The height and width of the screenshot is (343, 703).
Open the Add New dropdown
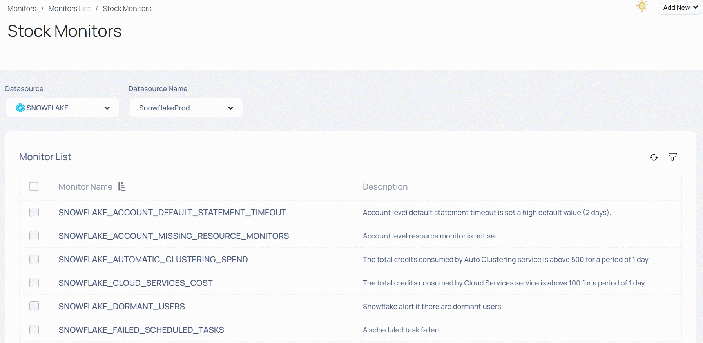(x=680, y=7)
